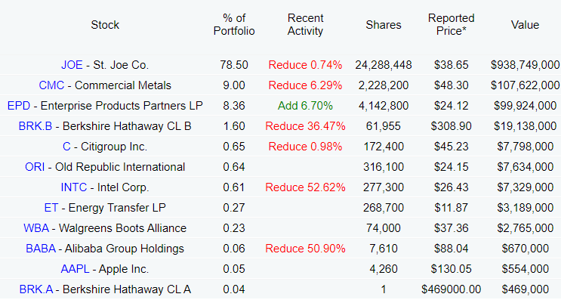Click the Reported Price column header

(x=452, y=24)
